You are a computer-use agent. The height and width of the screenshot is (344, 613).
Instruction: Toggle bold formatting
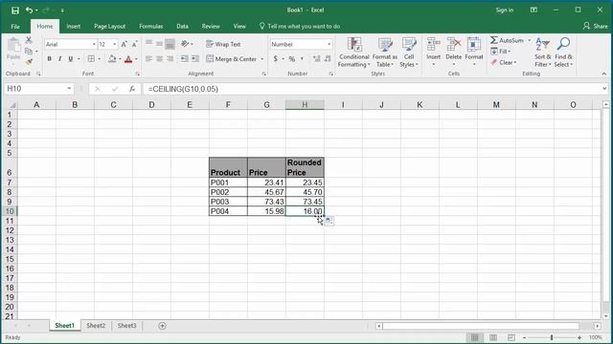click(49, 59)
